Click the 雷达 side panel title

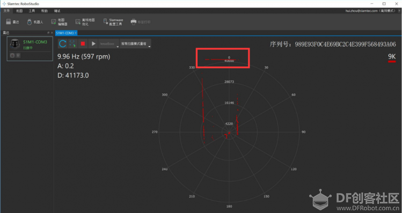(x=6, y=33)
